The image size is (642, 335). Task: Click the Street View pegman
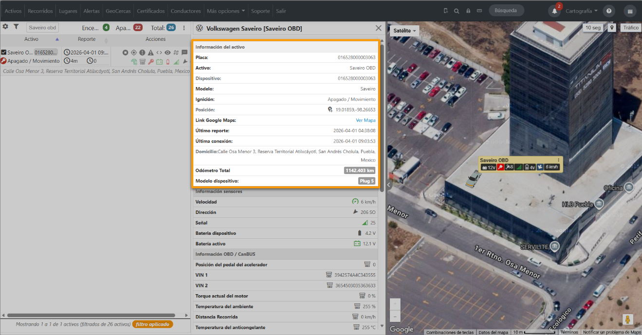point(628,319)
